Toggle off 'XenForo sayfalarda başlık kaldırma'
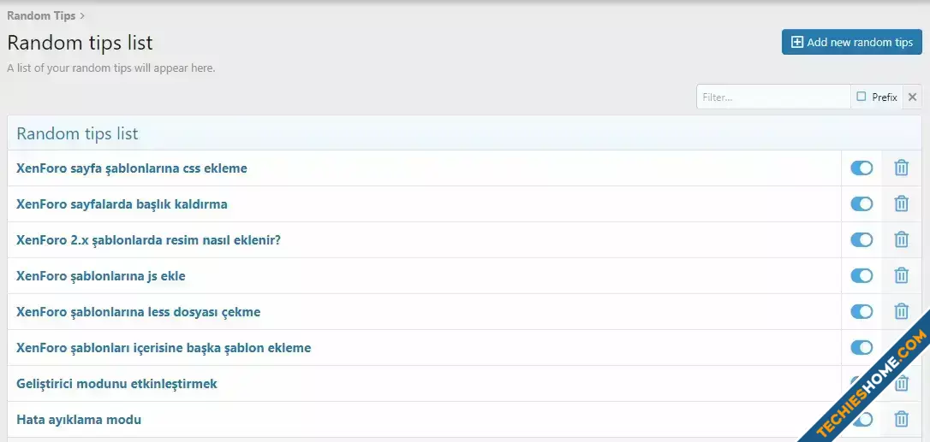 pyautogui.click(x=861, y=203)
